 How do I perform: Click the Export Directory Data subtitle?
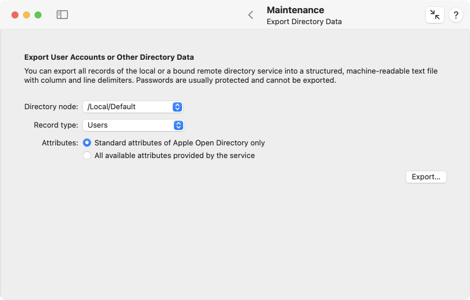pos(304,21)
